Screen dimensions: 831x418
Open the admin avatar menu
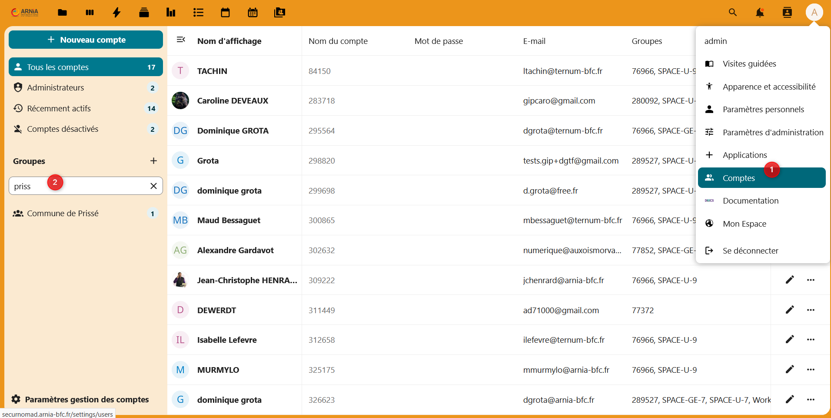coord(814,13)
